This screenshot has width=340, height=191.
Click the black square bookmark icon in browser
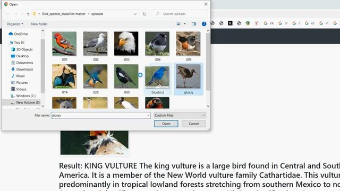pyautogui.click(x=230, y=23)
